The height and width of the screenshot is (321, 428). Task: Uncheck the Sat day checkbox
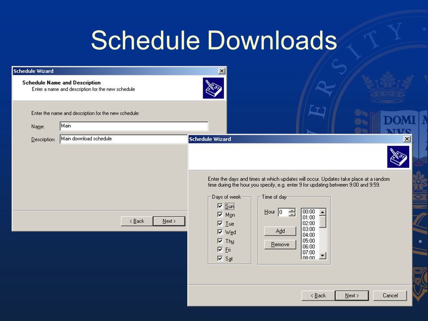click(220, 258)
